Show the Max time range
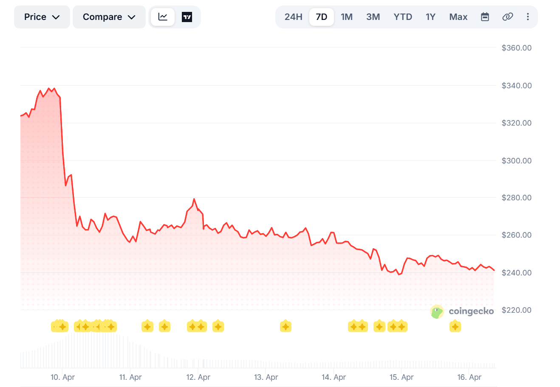 pos(458,17)
